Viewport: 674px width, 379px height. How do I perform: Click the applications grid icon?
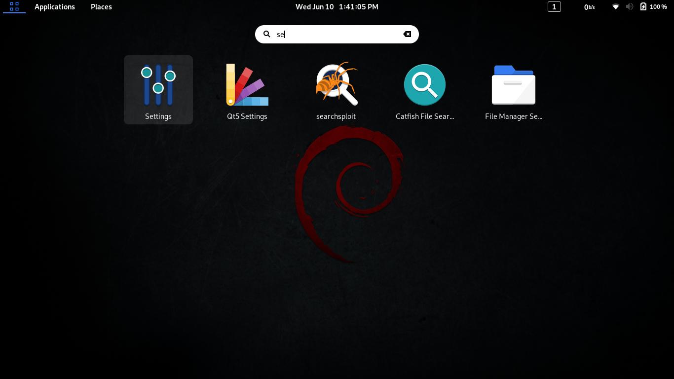pyautogui.click(x=14, y=6)
